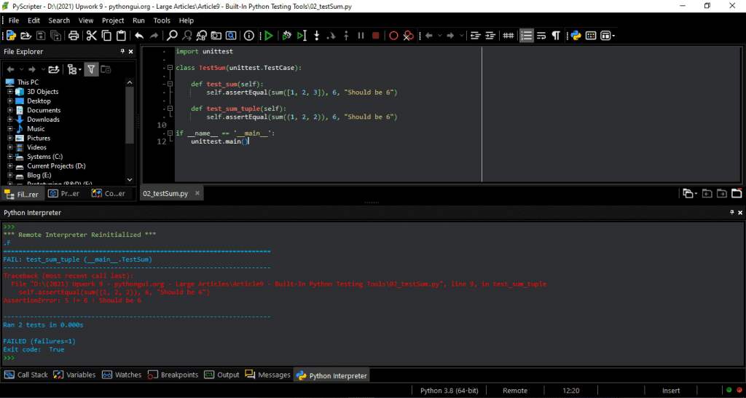Toggle line numbers display button
This screenshot has height=398, width=746.
point(526,36)
